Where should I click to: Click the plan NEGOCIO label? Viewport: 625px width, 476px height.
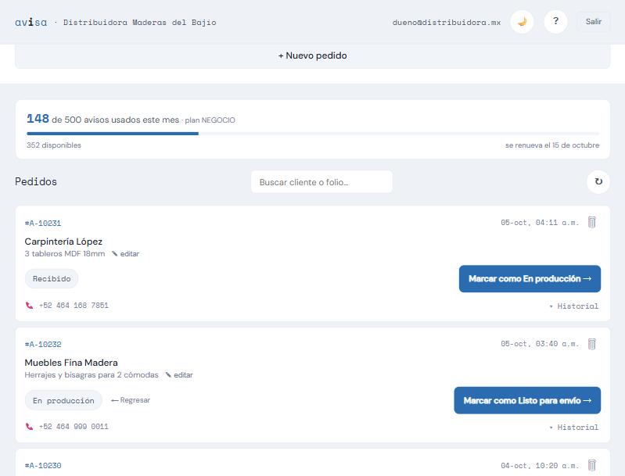coord(210,120)
